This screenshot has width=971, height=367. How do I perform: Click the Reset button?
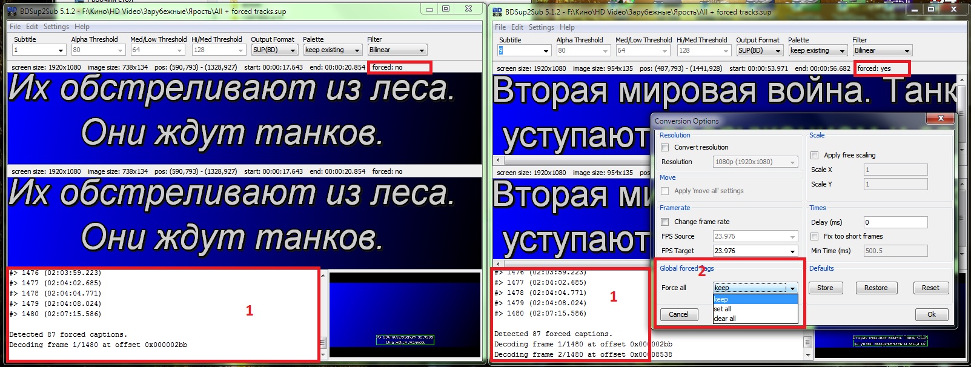(x=930, y=288)
